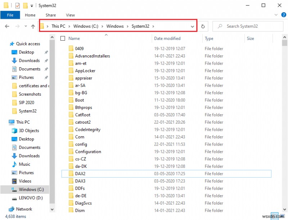288x220 pixels.
Task: Select the 0409 folder icon
Action: click(x=71, y=49)
